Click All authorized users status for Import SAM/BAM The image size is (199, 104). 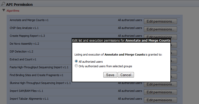coord(130,91)
